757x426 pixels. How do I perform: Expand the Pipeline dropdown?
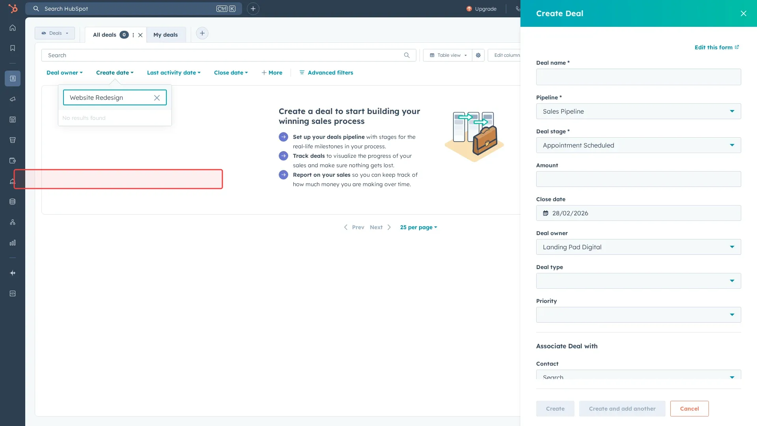[x=638, y=111]
